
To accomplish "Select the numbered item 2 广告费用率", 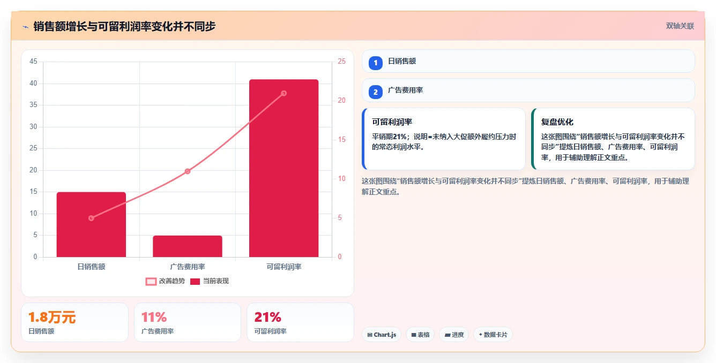I will [x=528, y=90].
